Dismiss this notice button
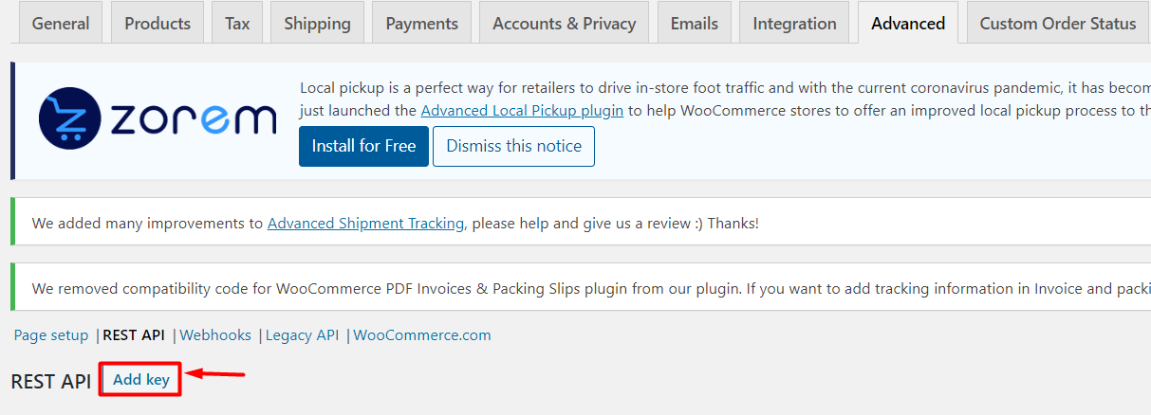Screen dimensions: 1151x415 513,146
